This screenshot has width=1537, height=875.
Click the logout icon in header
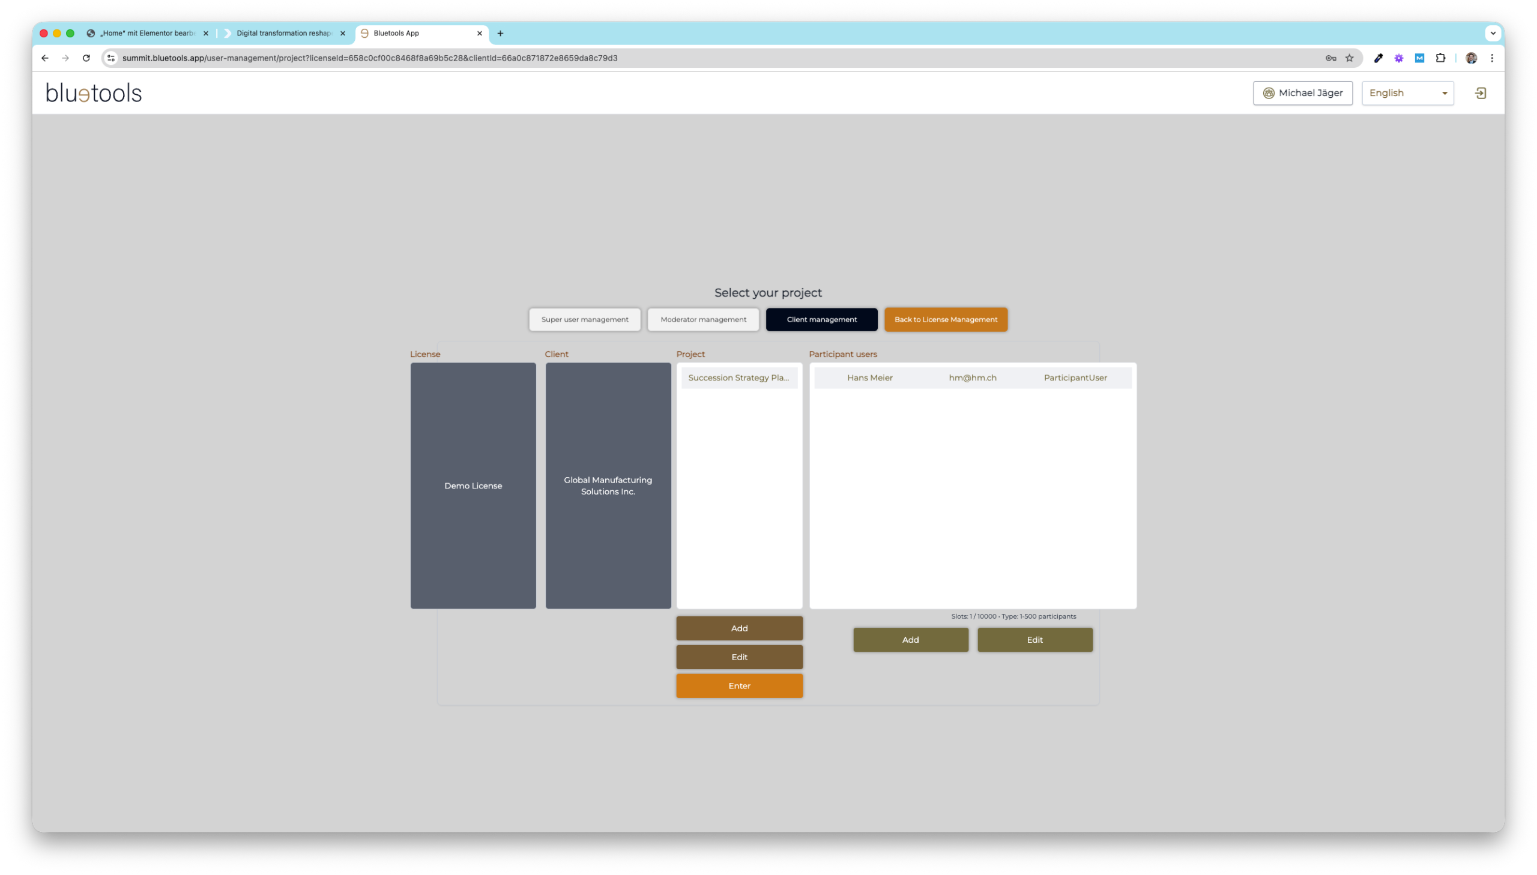pos(1481,93)
